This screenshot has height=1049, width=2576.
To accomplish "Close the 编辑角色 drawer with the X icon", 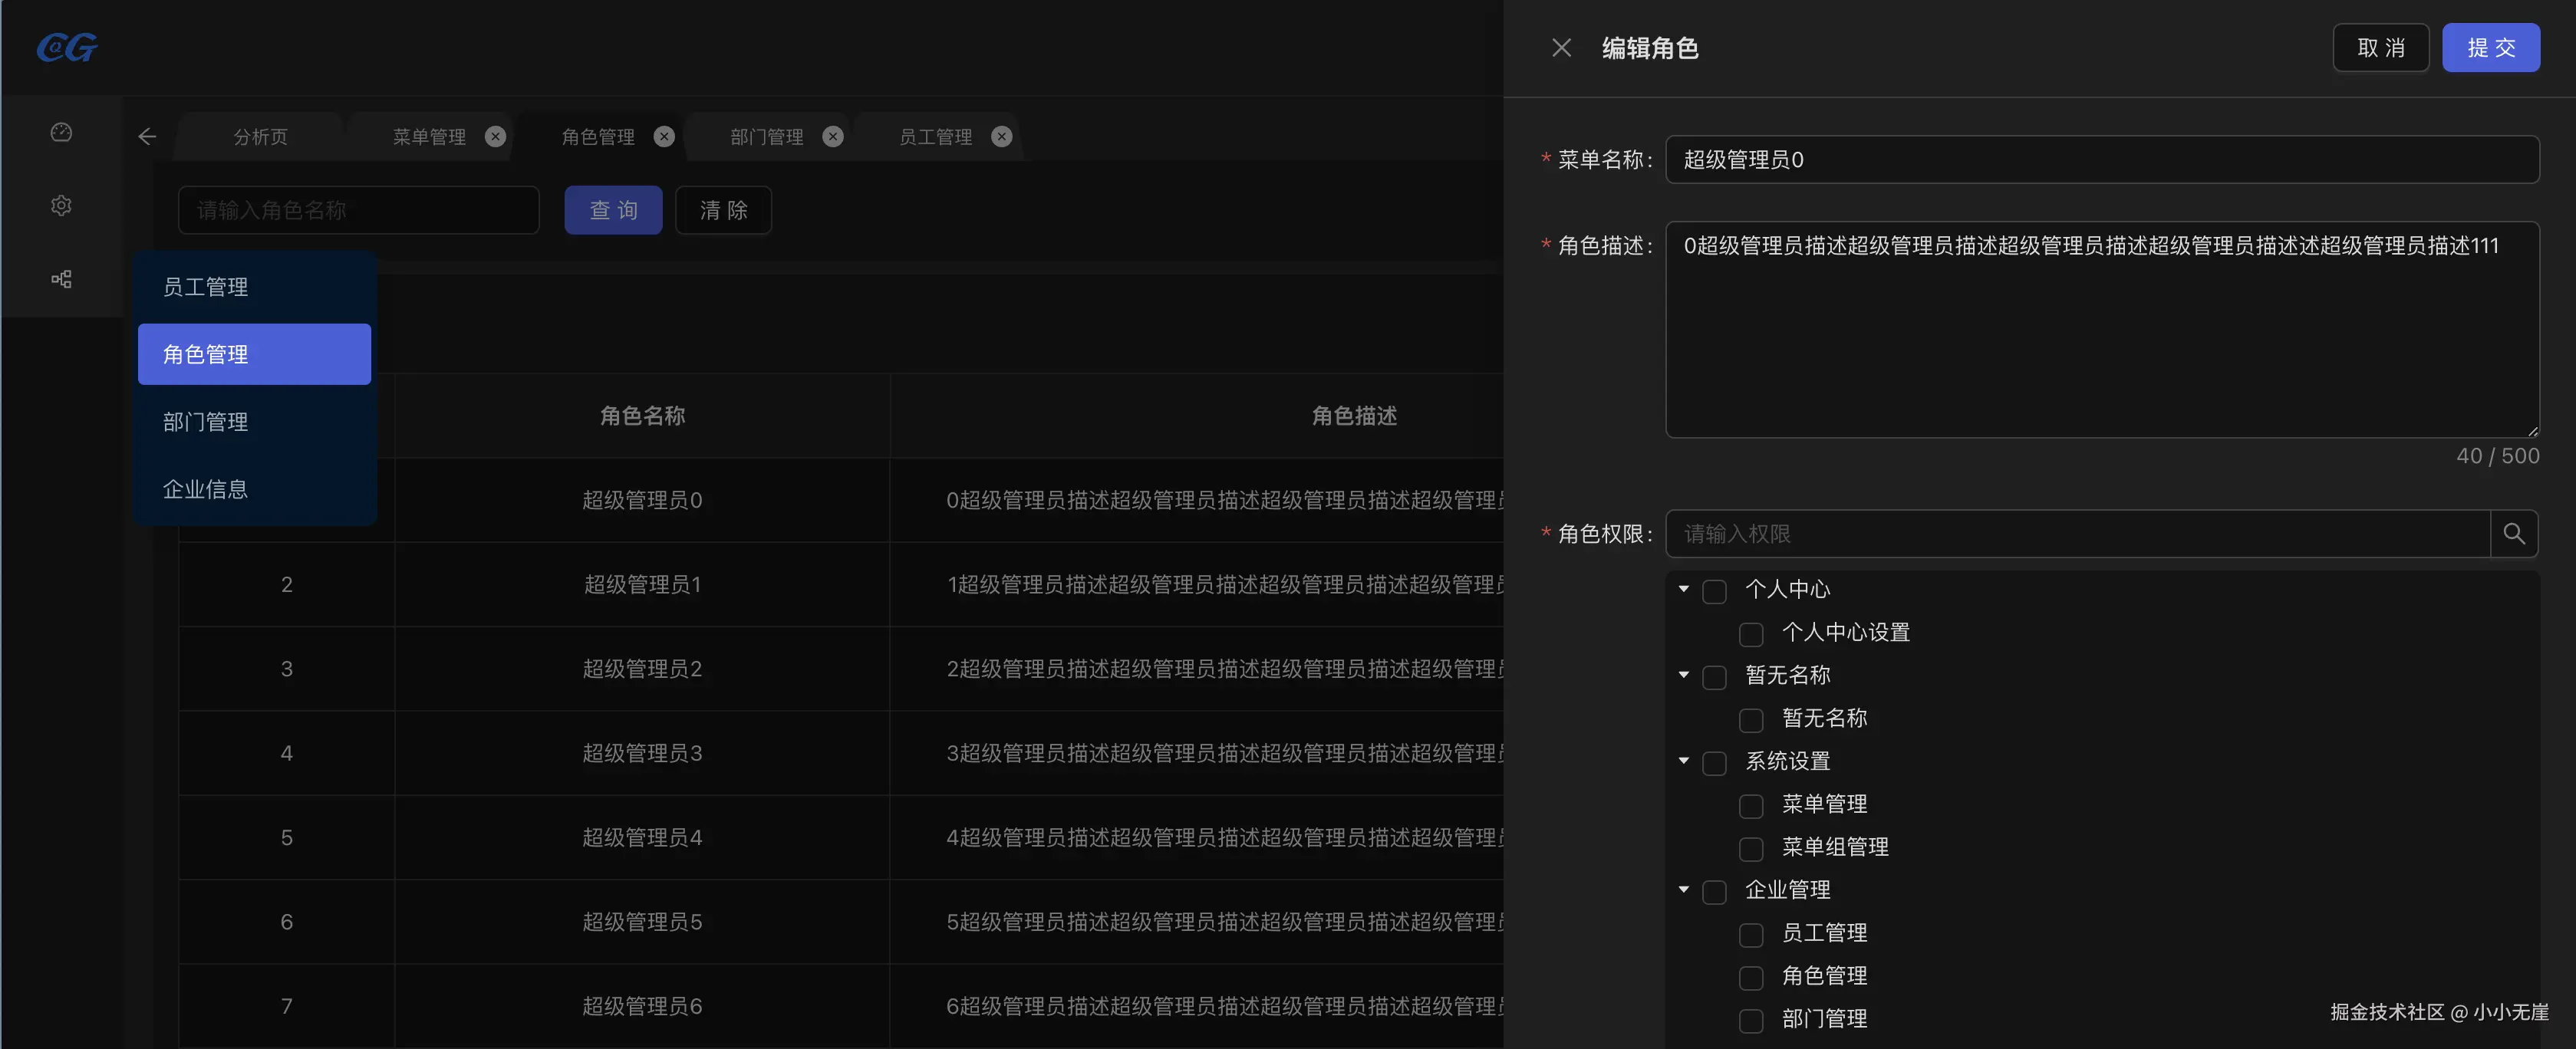I will click(1561, 48).
